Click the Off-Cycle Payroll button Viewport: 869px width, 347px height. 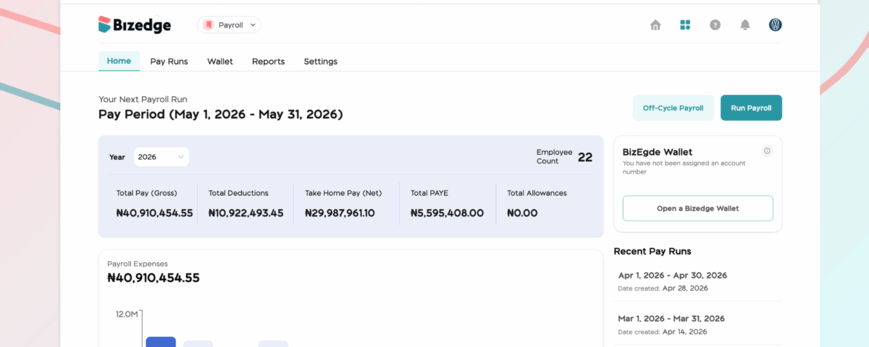click(673, 108)
